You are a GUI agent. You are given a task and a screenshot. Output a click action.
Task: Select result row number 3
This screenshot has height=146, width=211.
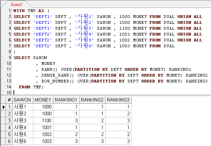[9, 120]
